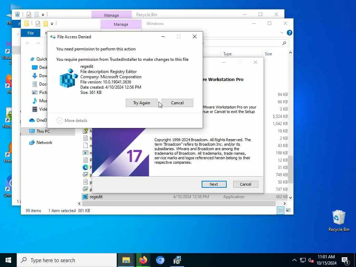Show hidden system tray icons
Image resolution: width=356 pixels, height=267 pixels.
294,260
